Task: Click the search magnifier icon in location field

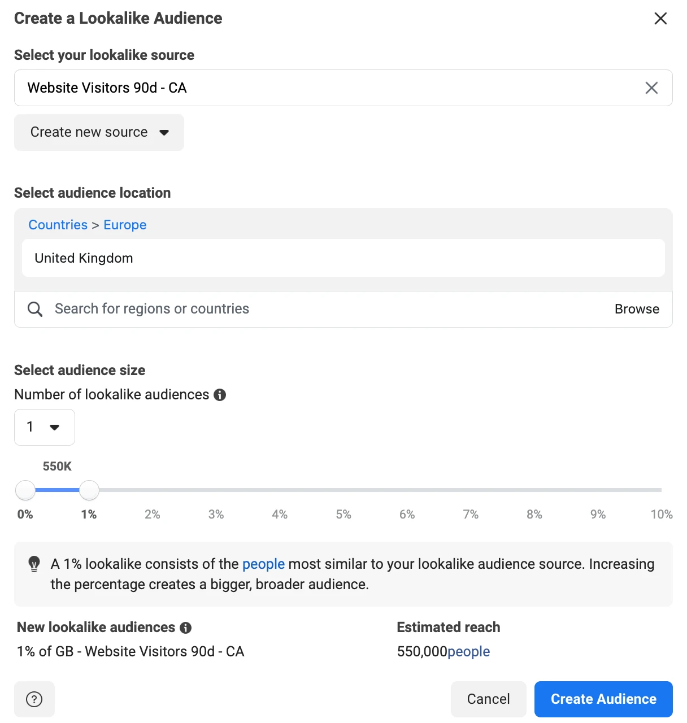Action: point(35,309)
